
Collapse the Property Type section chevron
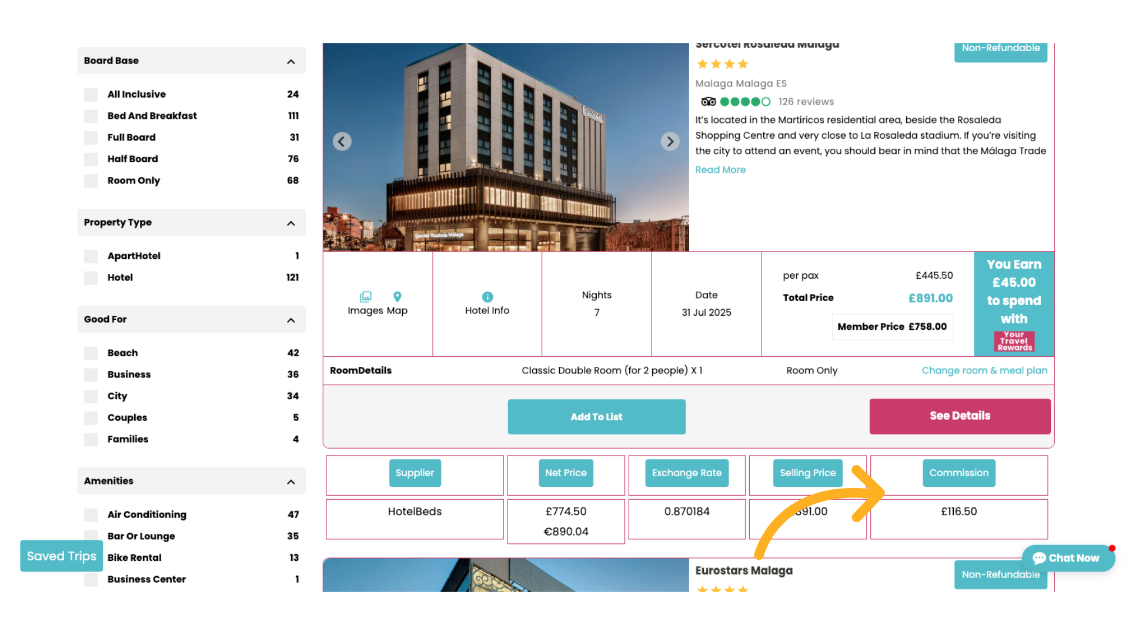(291, 223)
